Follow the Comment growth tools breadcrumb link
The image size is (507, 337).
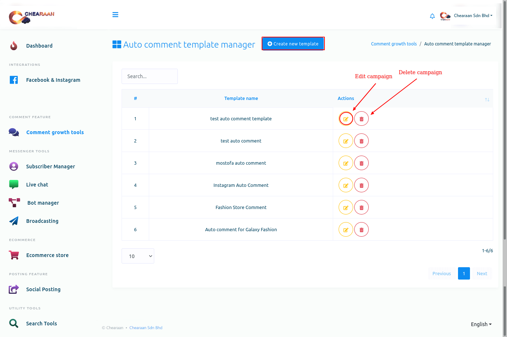click(x=394, y=44)
